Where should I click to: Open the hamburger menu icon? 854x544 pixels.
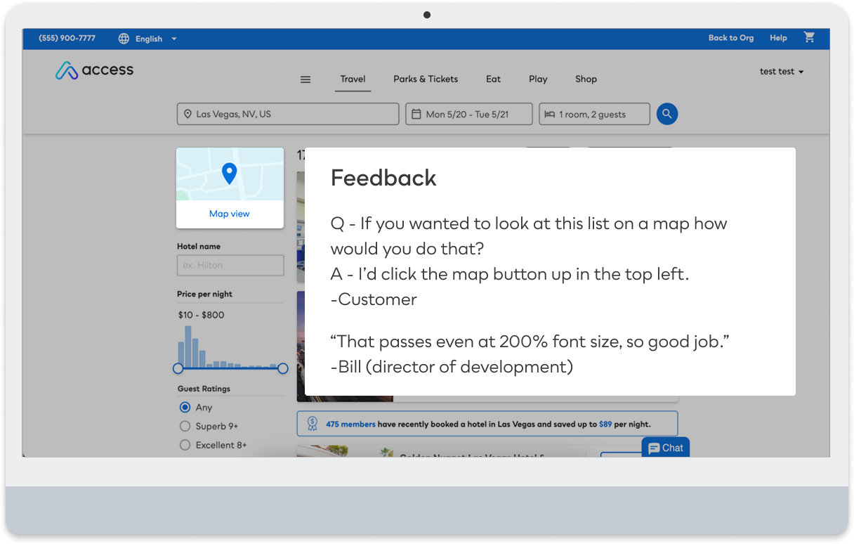[x=306, y=79]
